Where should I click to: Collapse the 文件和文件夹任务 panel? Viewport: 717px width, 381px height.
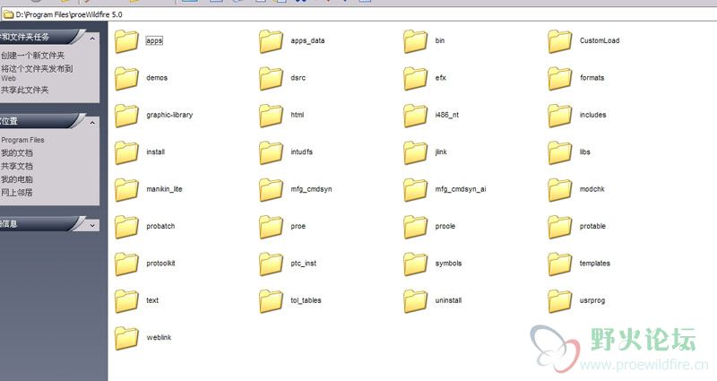[92, 39]
